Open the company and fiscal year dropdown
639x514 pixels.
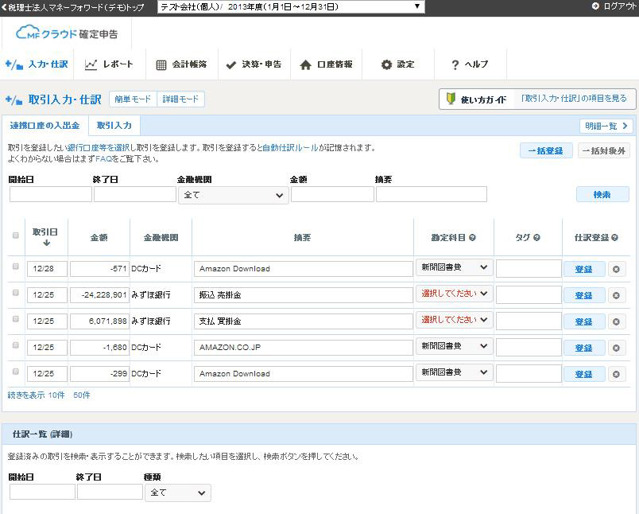pos(291,6)
